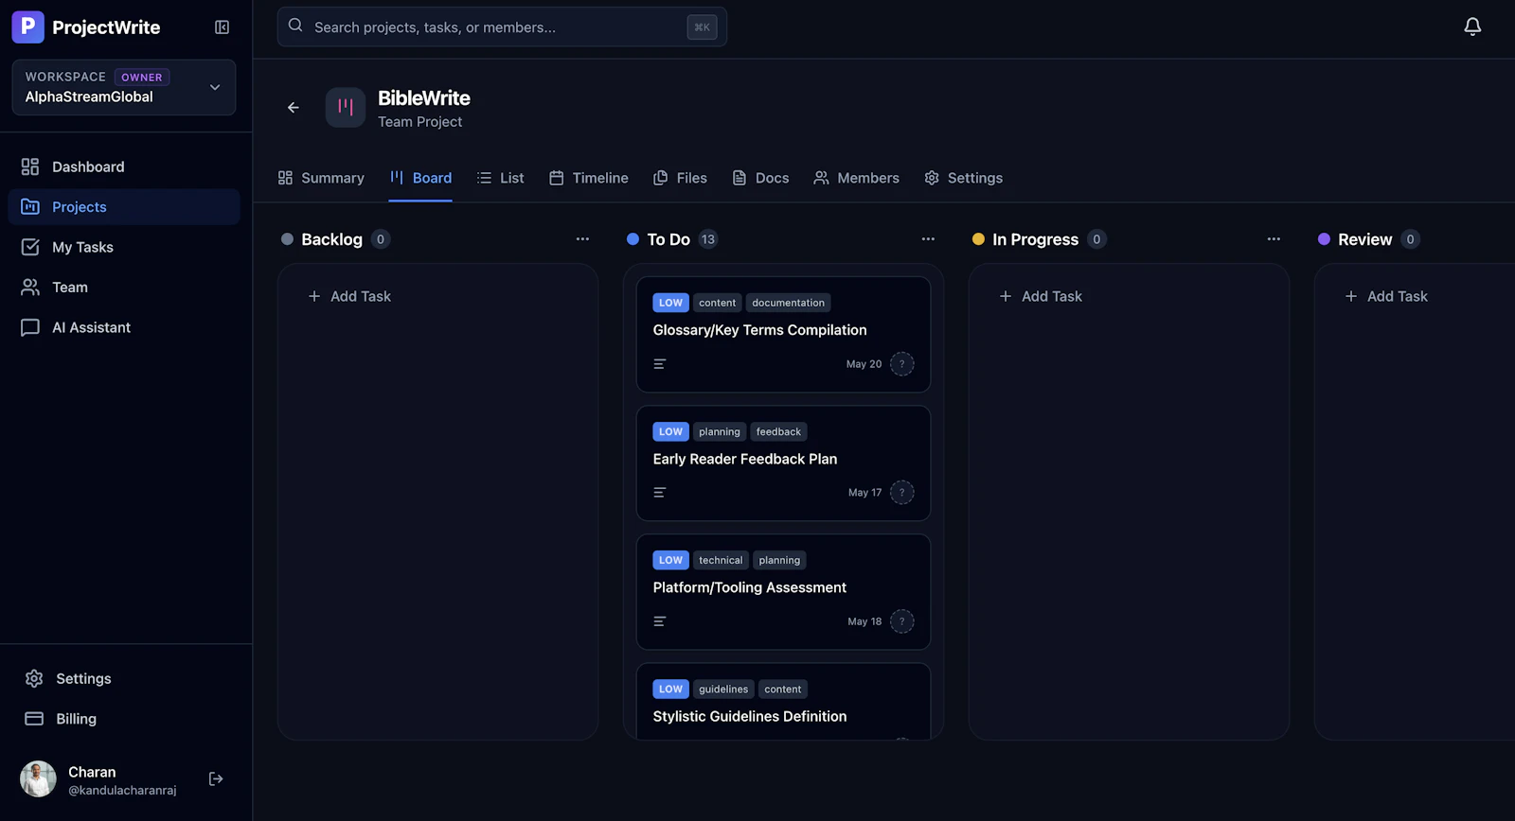Image resolution: width=1515 pixels, height=821 pixels.
Task: Click description icon on Early Reader Feedback card
Action: click(660, 493)
